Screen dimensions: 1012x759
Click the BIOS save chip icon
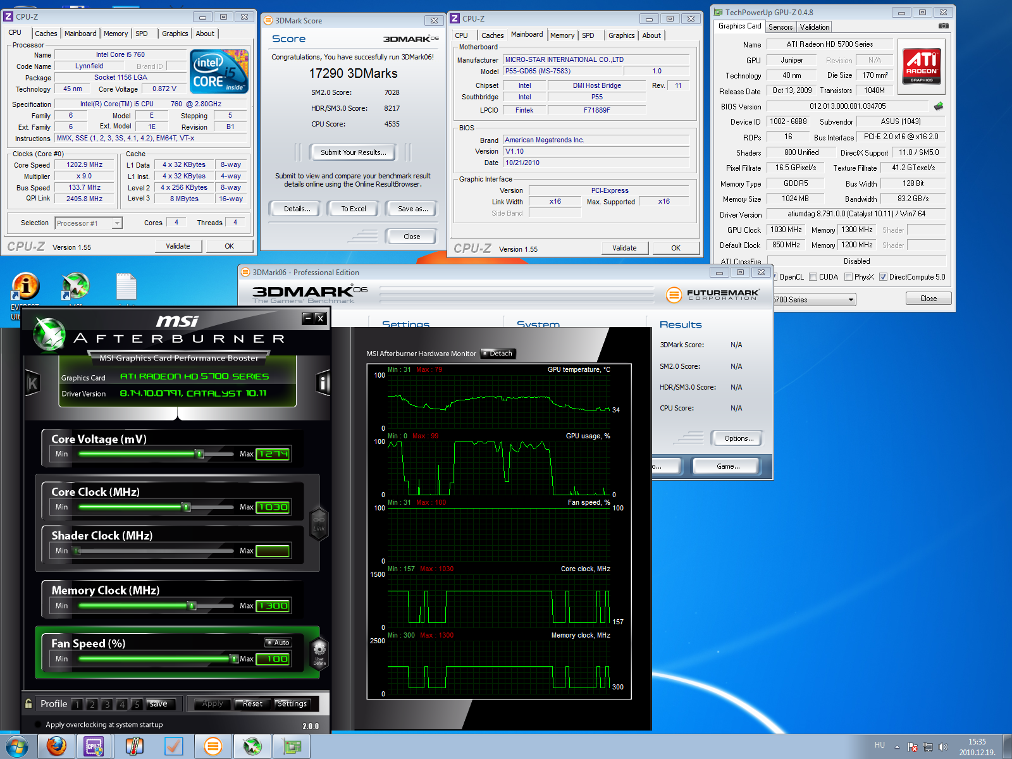coord(939,106)
